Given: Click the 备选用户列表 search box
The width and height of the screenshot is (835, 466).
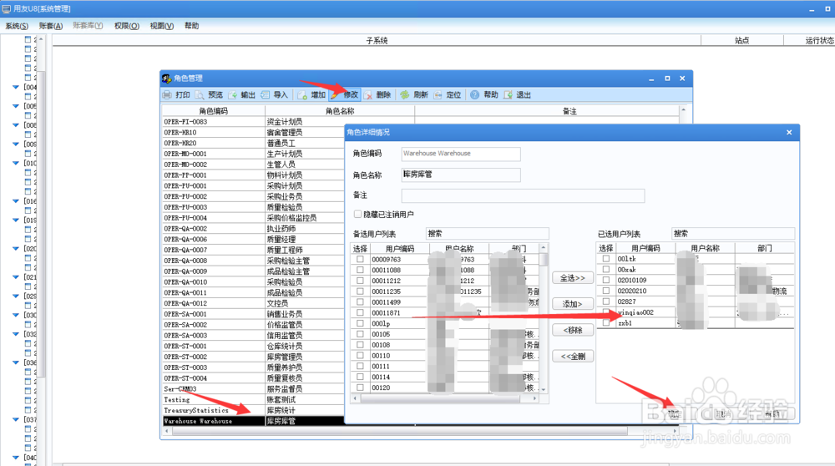Looking at the screenshot, I should [x=488, y=233].
